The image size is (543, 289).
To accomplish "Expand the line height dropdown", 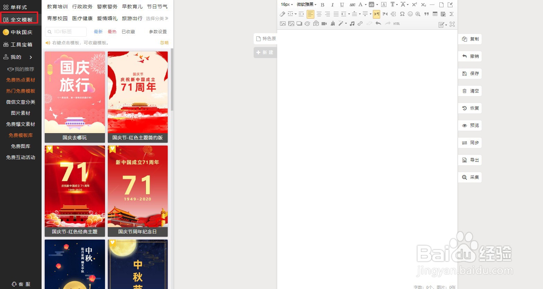I will [349, 14].
